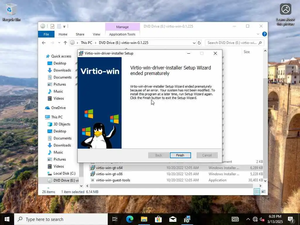Go back with Explorer back arrow
This screenshot has height=225, width=300.
point(44,43)
